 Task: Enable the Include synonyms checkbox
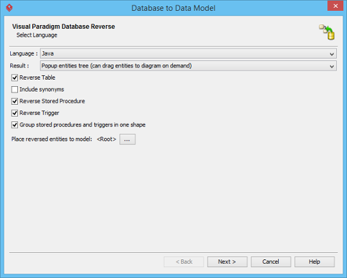tap(15, 90)
